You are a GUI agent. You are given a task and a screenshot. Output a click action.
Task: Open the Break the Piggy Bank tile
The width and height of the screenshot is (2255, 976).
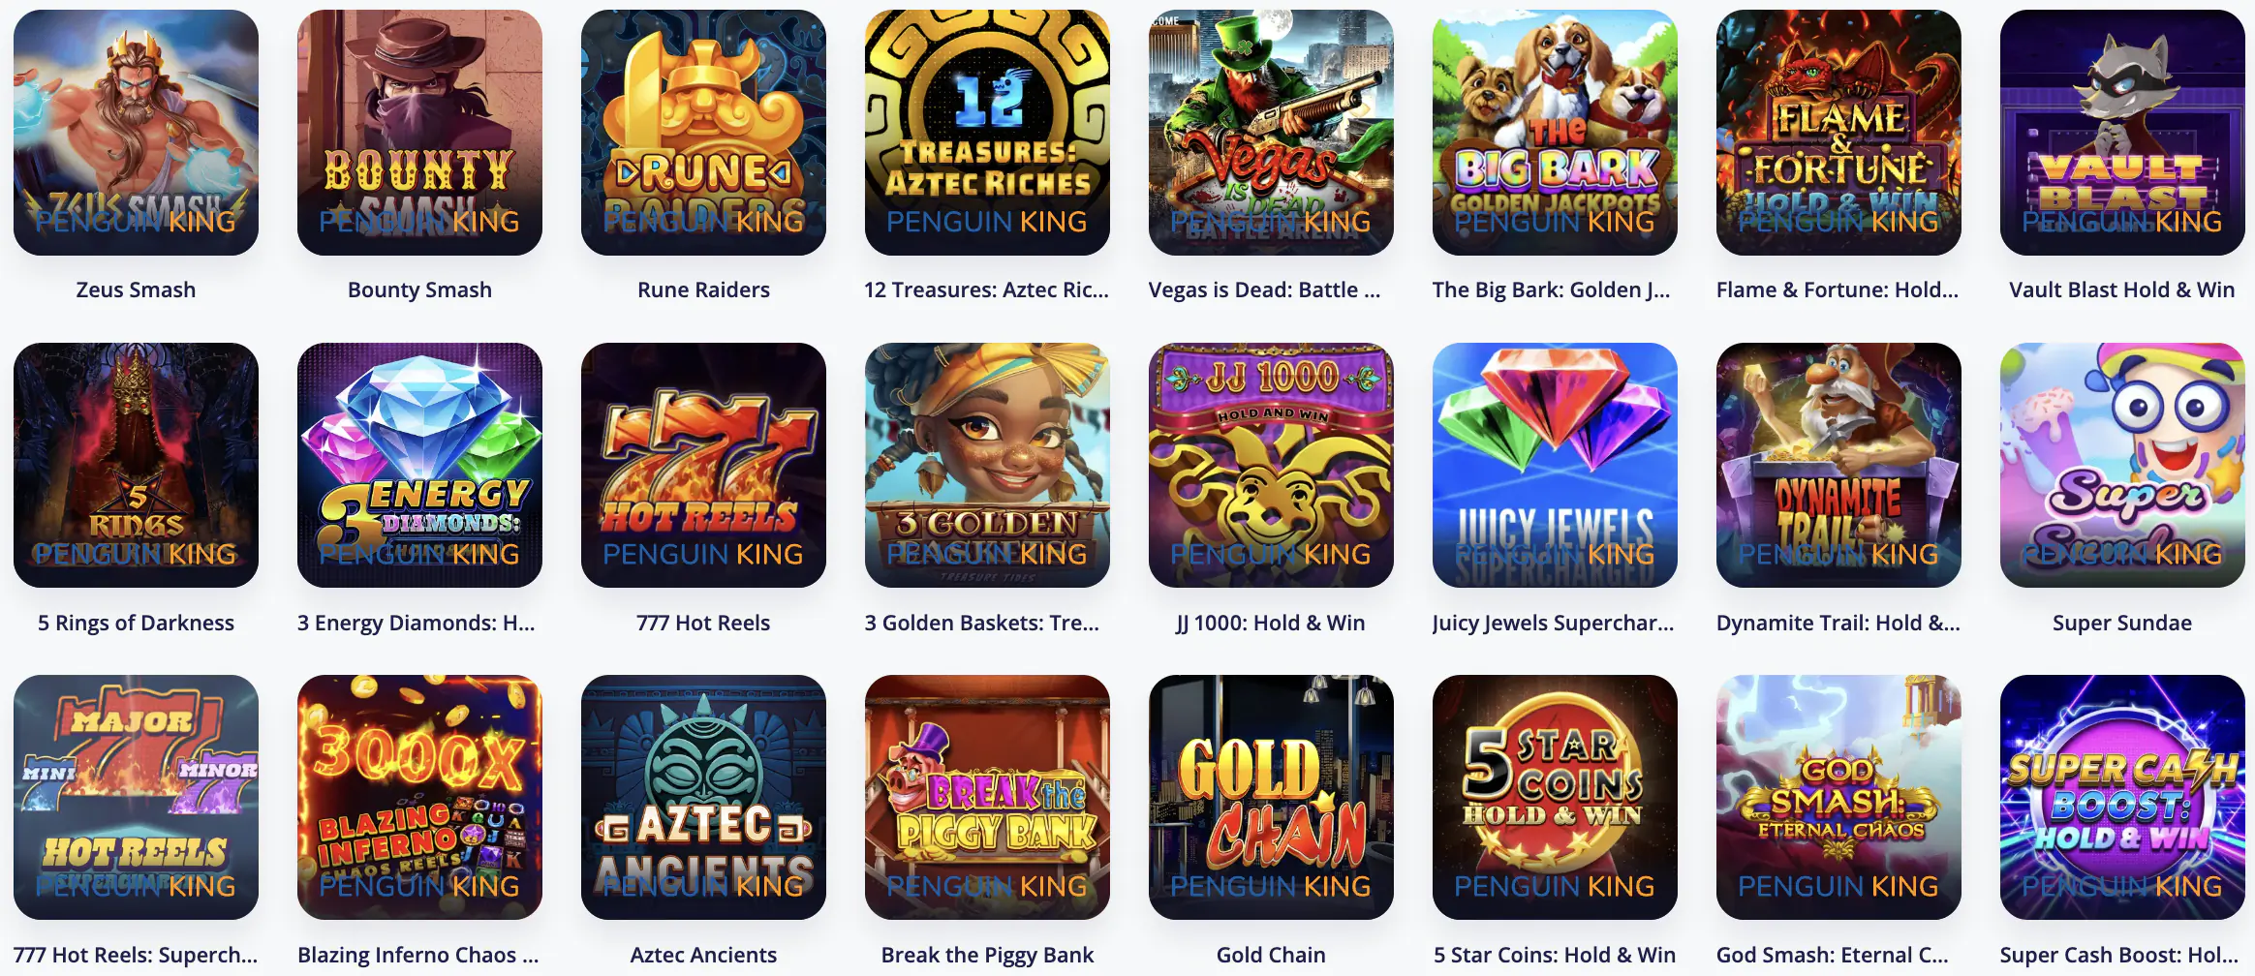pyautogui.click(x=987, y=797)
